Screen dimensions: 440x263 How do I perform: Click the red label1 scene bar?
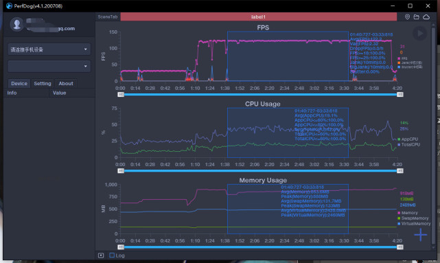(x=259, y=17)
